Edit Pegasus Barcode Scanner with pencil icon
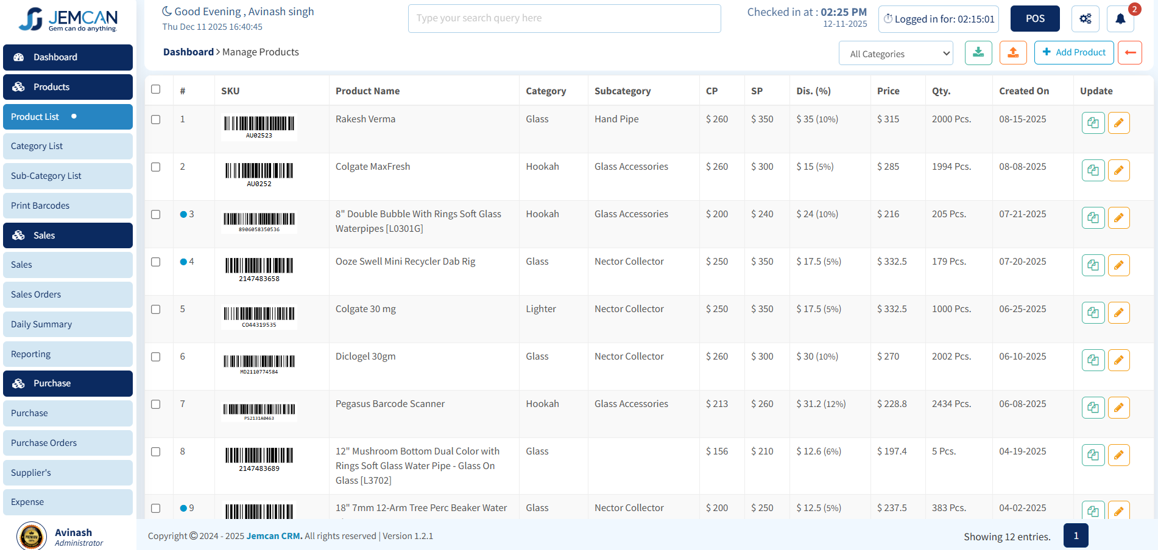The height and width of the screenshot is (550, 1158). (1118, 408)
